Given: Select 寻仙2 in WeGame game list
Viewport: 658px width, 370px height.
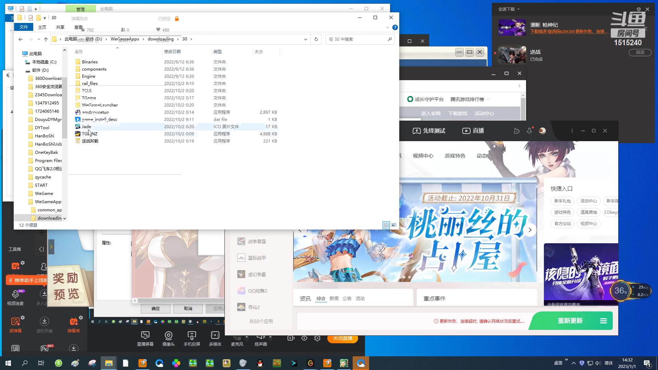Looking at the screenshot, I should (254, 307).
